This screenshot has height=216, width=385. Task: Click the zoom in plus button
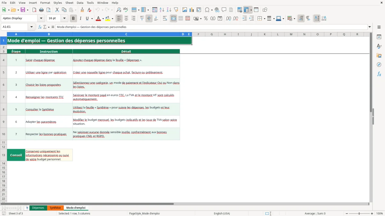click(x=372, y=213)
